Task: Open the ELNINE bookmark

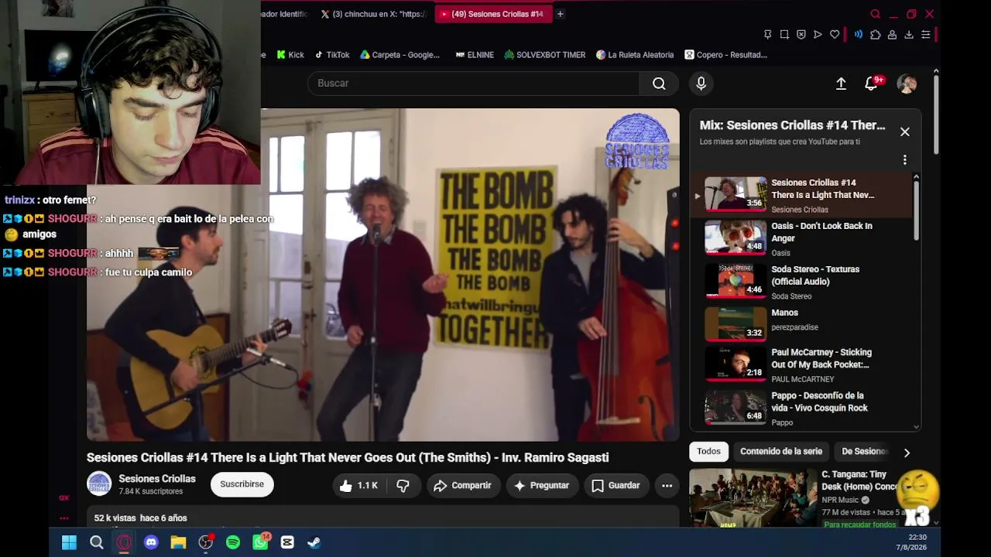Action: tap(475, 55)
